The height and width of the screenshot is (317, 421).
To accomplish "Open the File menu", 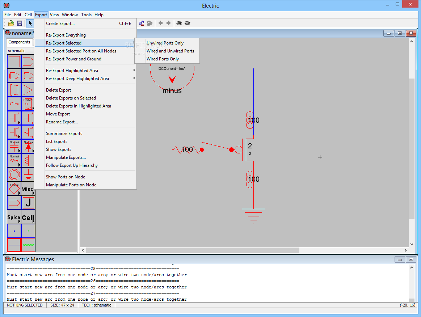I will (x=8, y=15).
